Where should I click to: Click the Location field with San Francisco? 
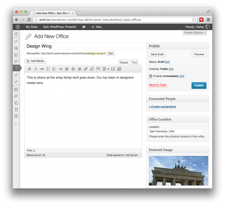[175, 131]
